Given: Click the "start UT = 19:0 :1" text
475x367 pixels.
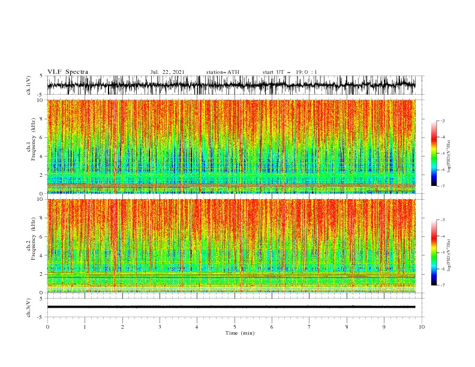Looking at the screenshot, I should click(x=290, y=72).
